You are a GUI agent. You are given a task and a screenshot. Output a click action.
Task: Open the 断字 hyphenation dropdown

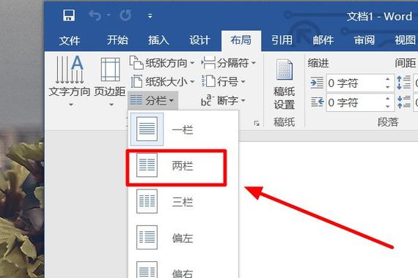point(224,100)
